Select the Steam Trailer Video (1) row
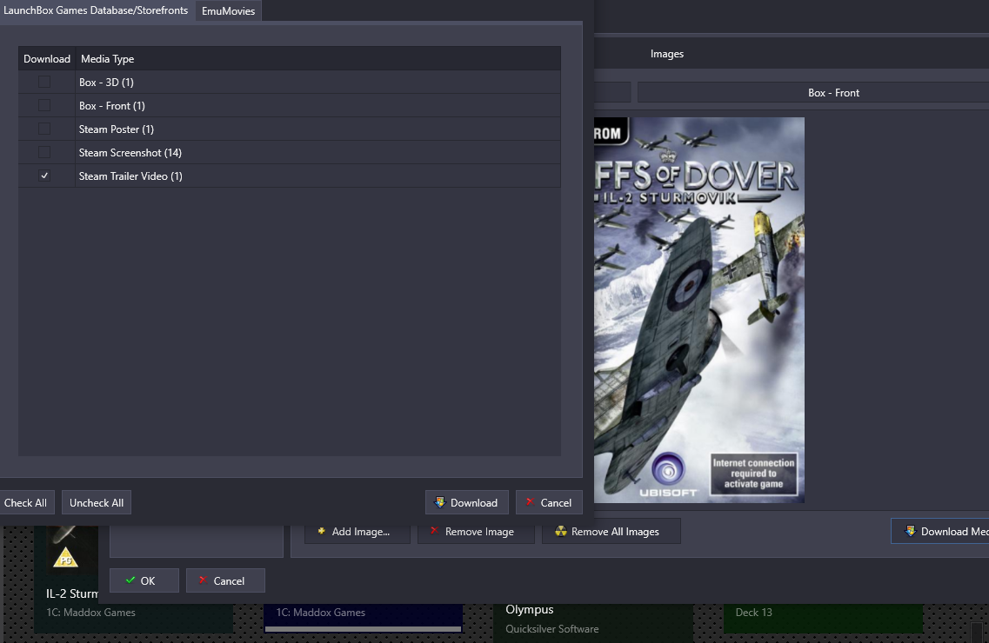989x643 pixels. [290, 176]
